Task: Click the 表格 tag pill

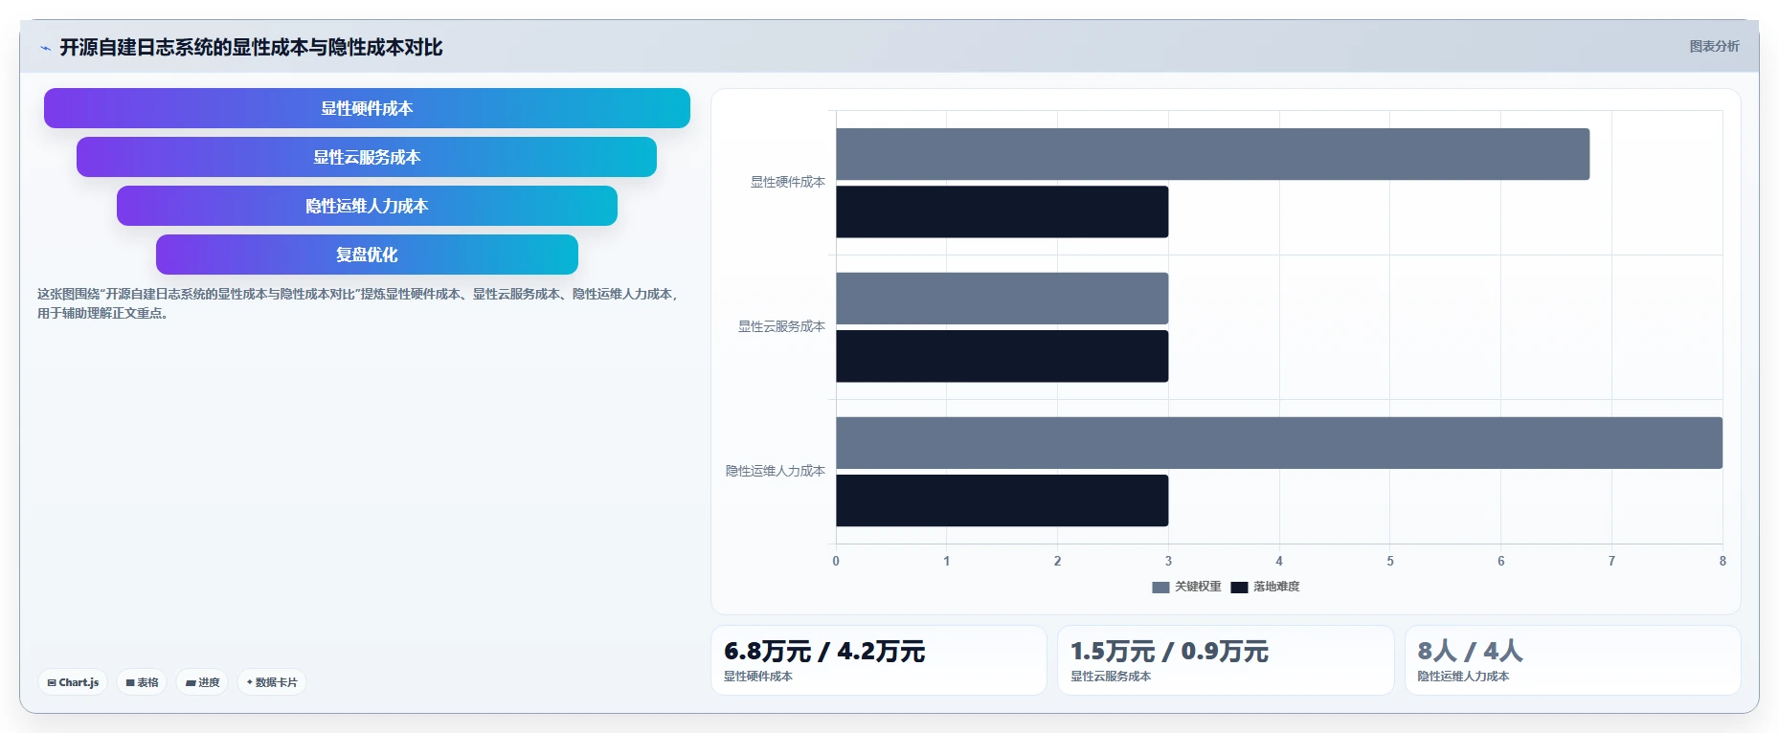Action: (142, 682)
